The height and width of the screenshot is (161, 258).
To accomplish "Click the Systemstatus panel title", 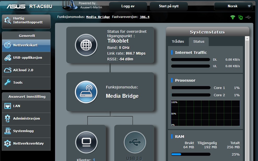I will [x=207, y=32].
